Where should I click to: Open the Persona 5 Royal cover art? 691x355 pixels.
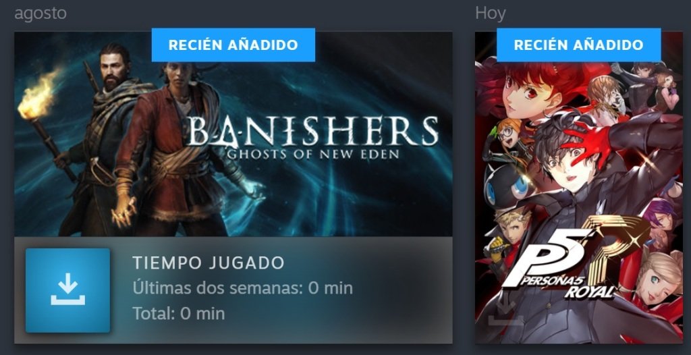coord(578,188)
